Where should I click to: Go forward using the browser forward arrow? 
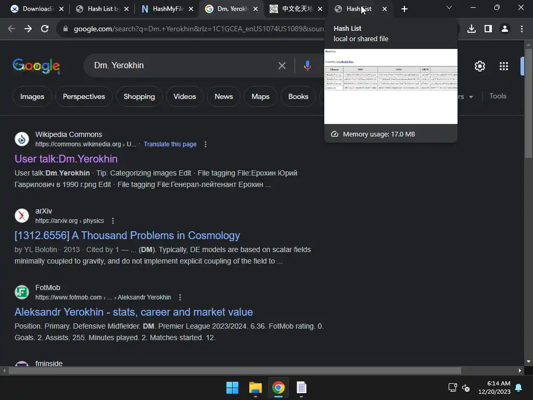pos(28,29)
